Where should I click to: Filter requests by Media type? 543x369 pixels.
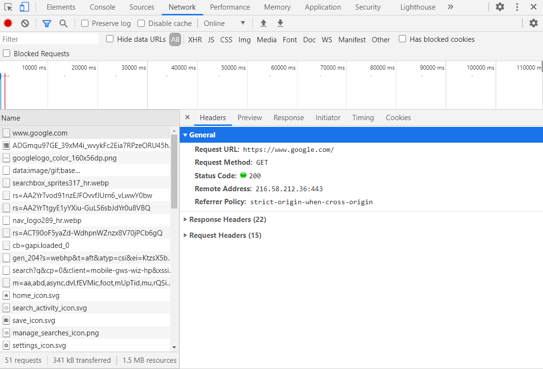[267, 40]
